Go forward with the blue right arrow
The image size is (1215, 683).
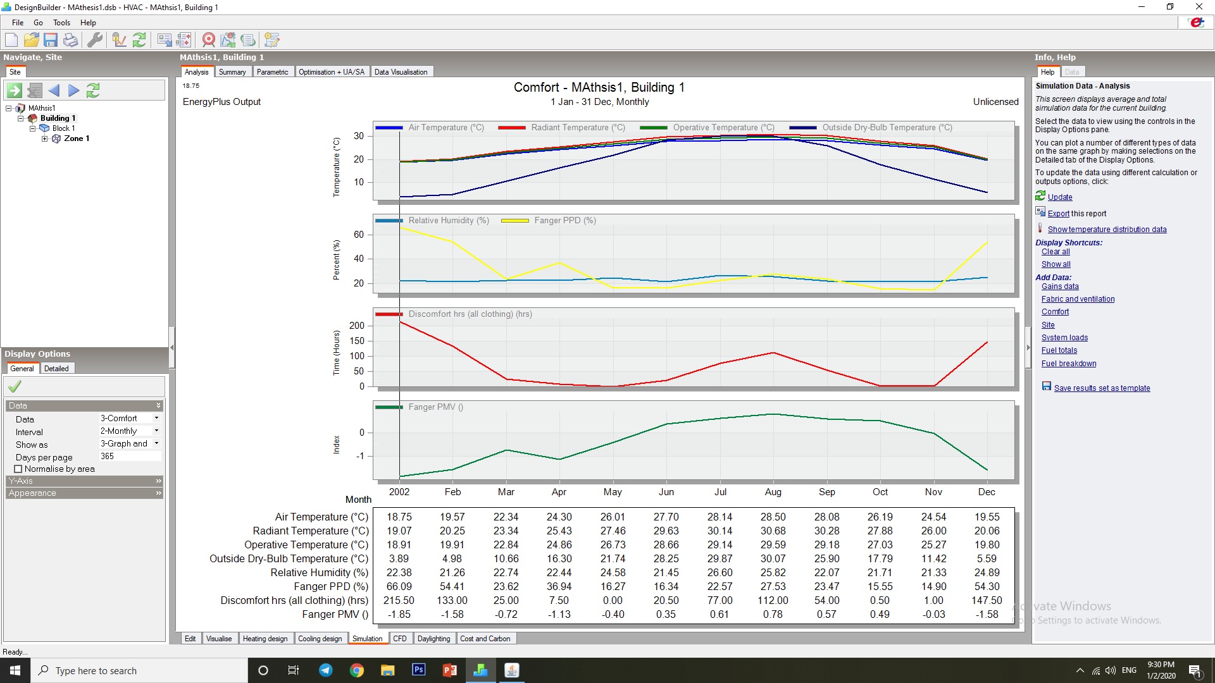coord(73,90)
